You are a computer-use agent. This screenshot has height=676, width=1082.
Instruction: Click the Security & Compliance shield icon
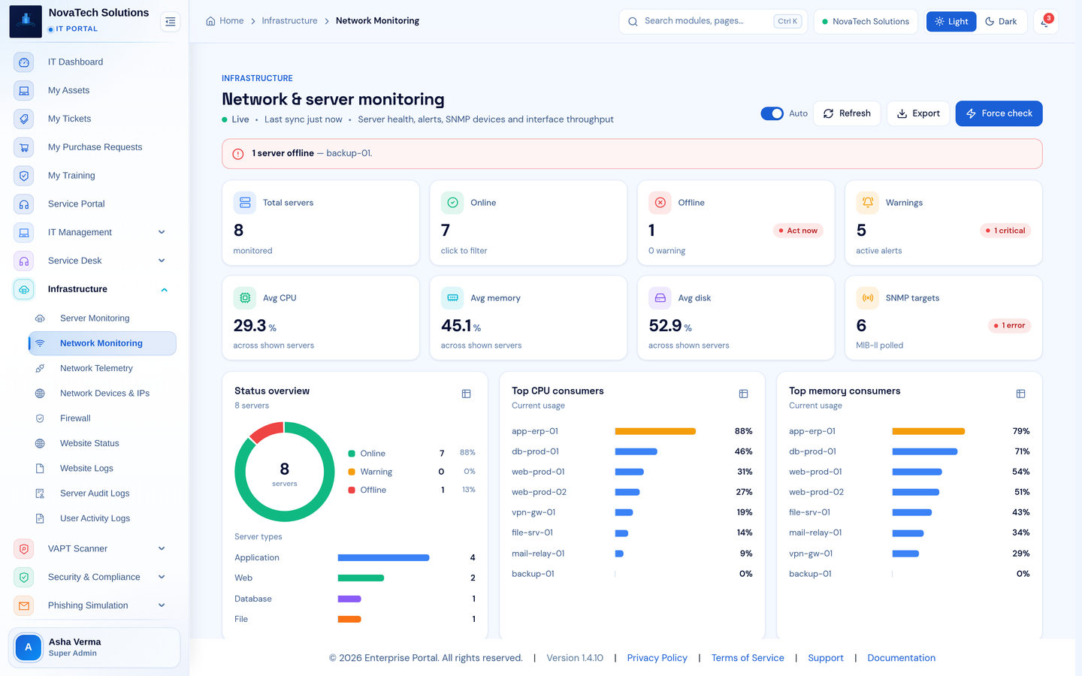point(24,578)
